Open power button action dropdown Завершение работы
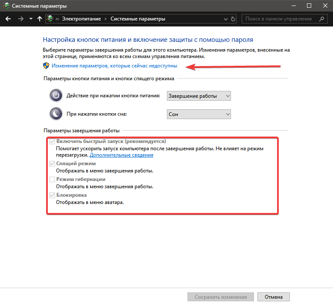The width and height of the screenshot is (333, 306). (x=199, y=96)
